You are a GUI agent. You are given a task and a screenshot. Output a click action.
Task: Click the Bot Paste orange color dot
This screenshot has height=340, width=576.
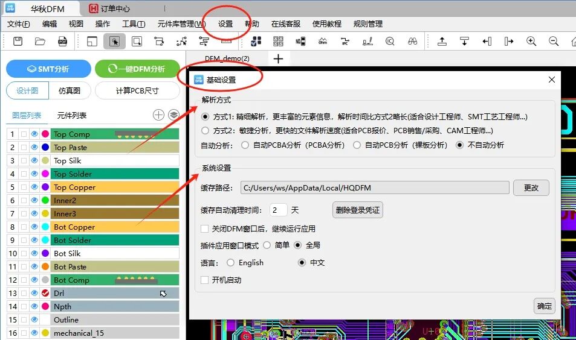[x=45, y=266]
